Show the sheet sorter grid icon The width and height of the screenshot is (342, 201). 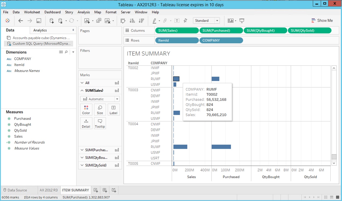point(326,197)
